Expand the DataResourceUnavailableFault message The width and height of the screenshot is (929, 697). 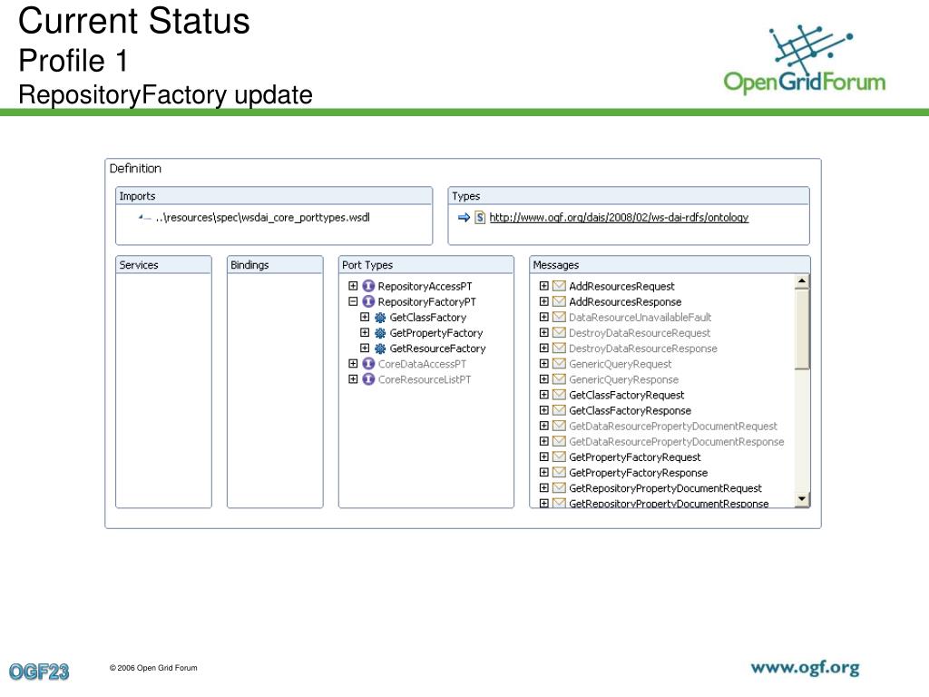[544, 317]
